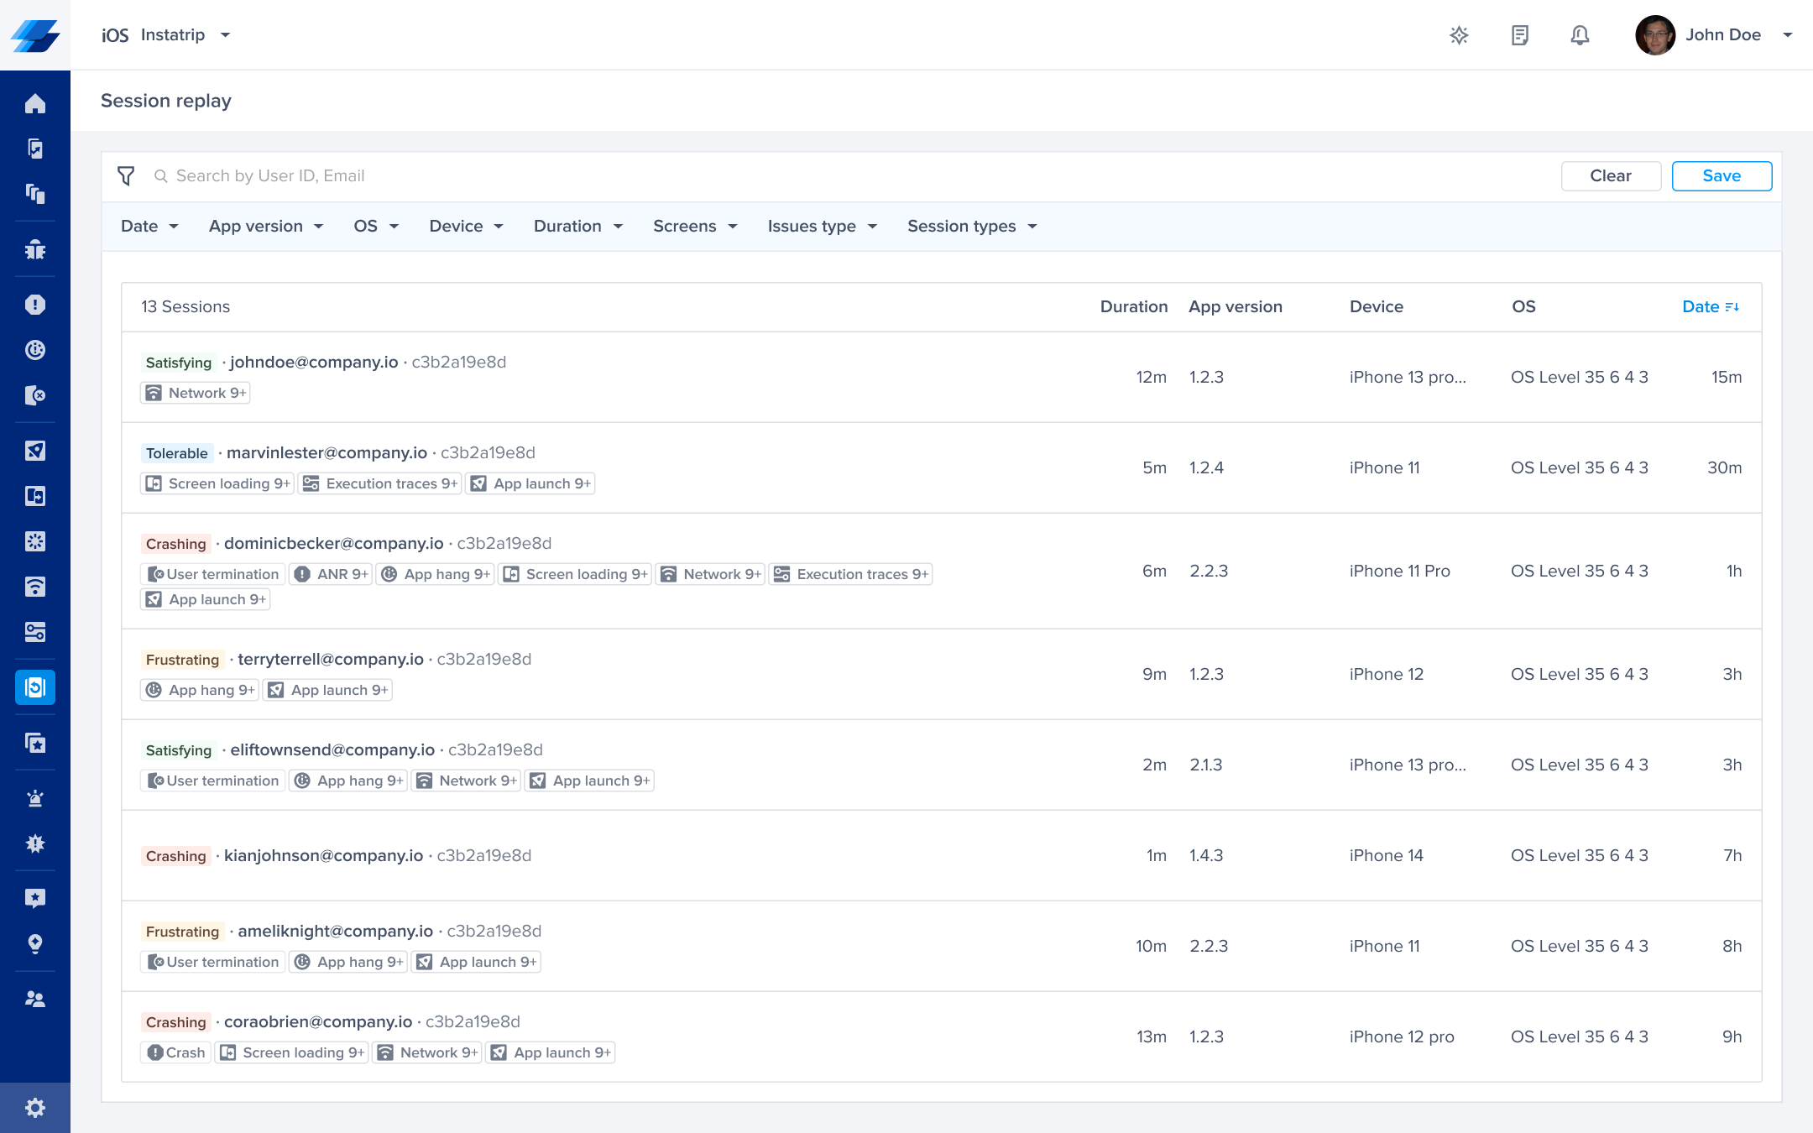Open the network Wi-Fi sidebar icon
Image resolution: width=1813 pixels, height=1133 pixels.
(34, 587)
